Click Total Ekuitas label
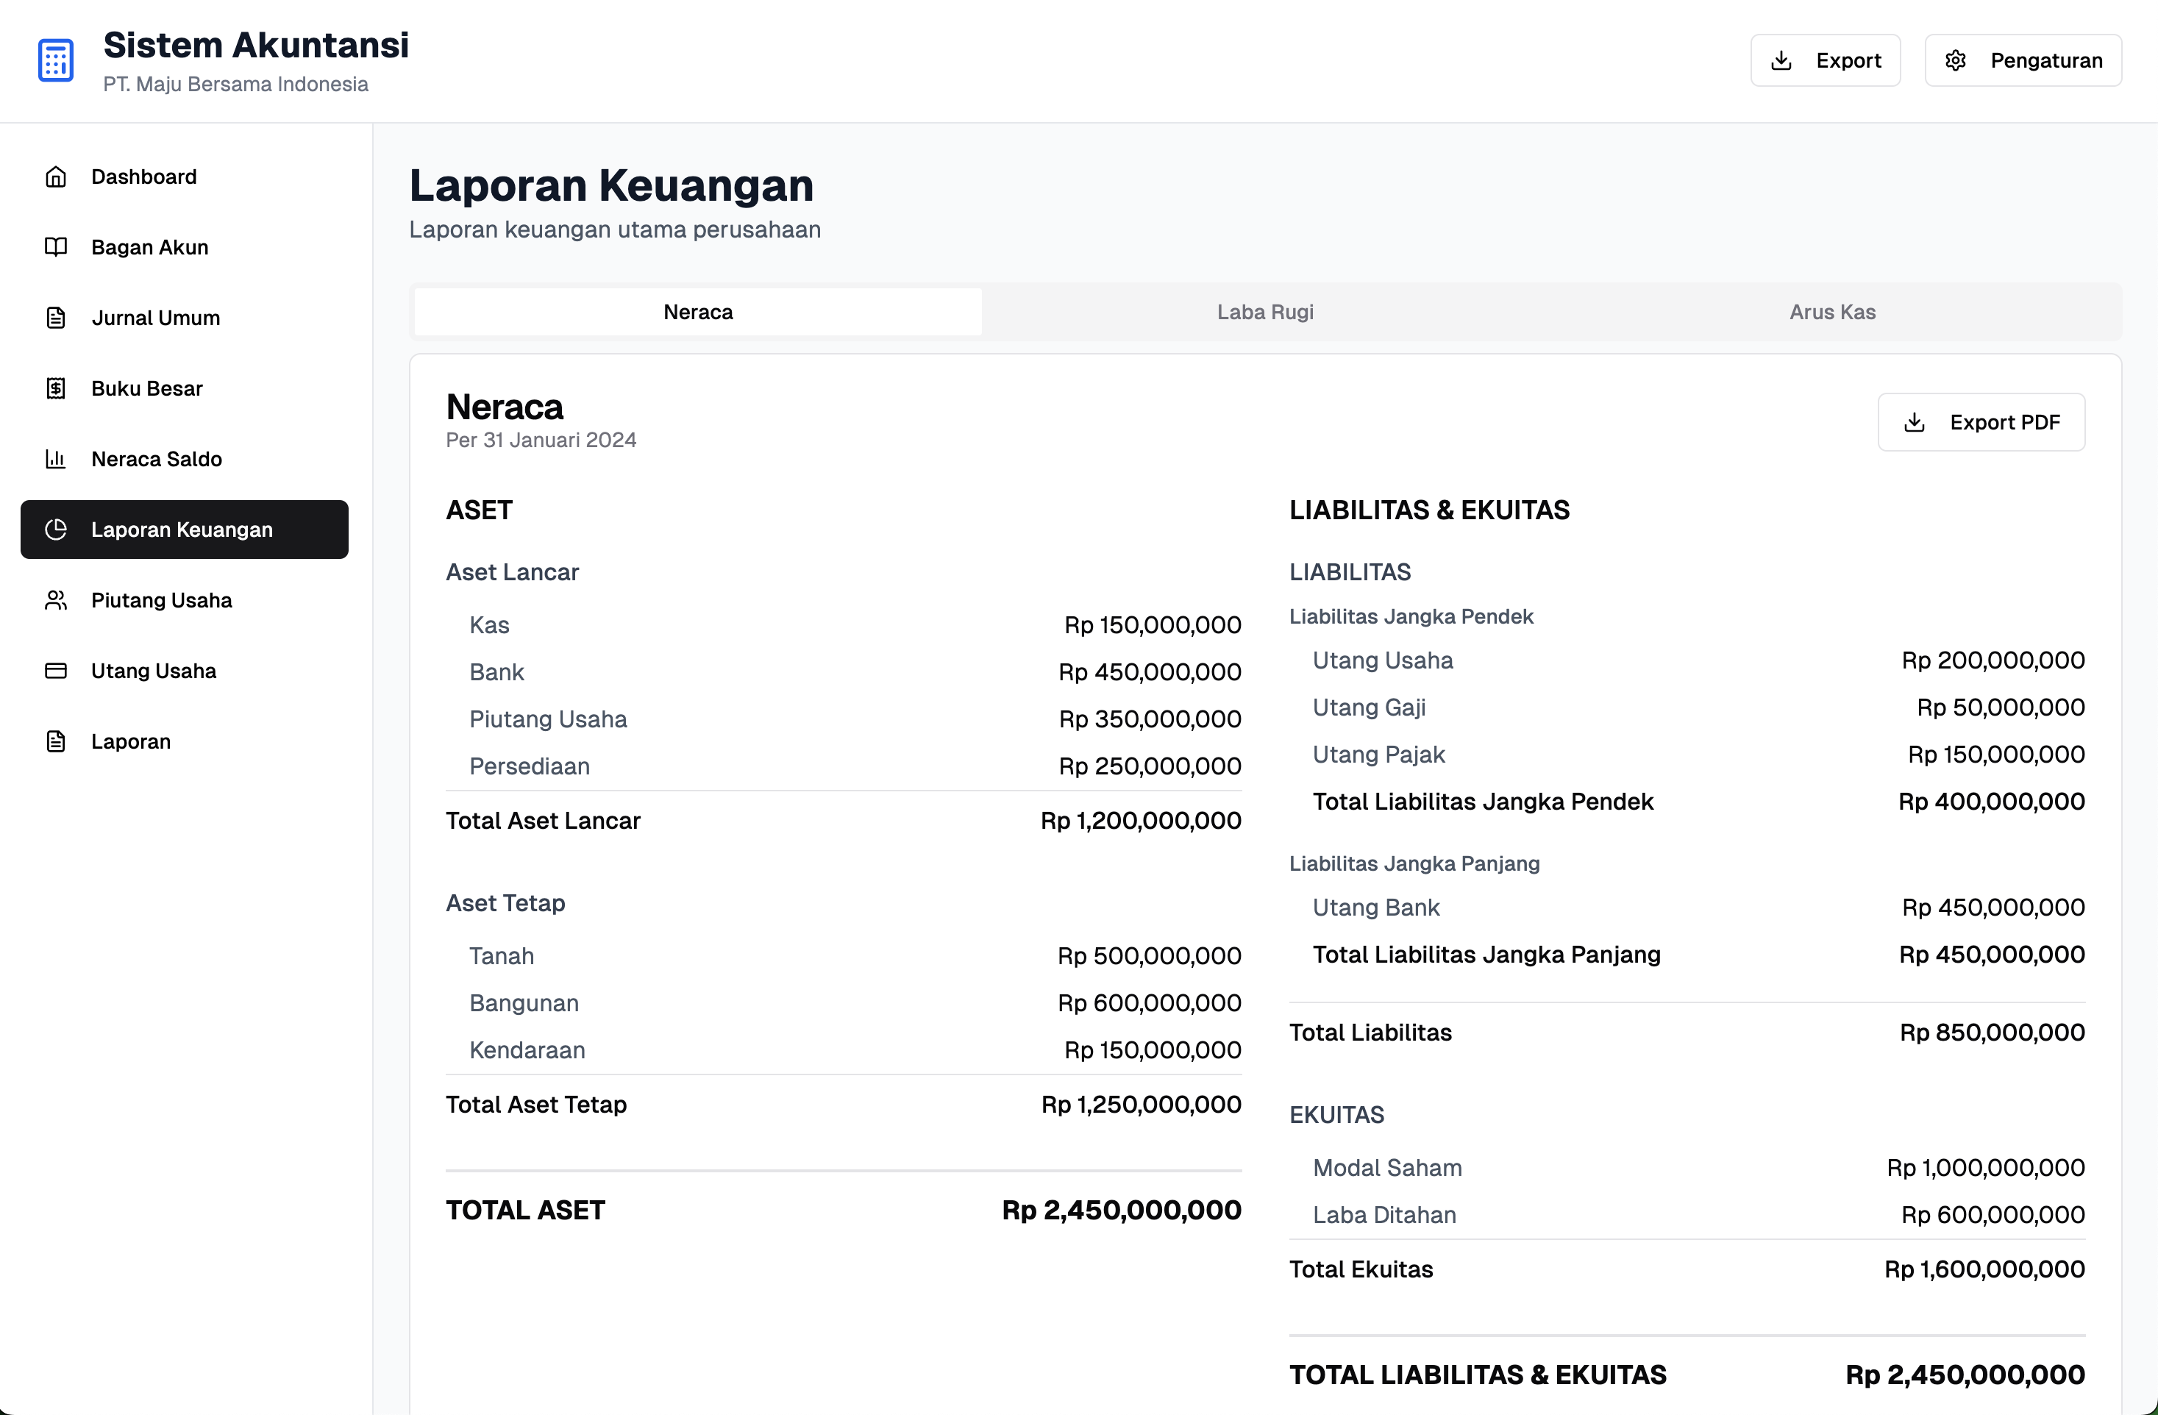2158x1415 pixels. pos(1361,1269)
